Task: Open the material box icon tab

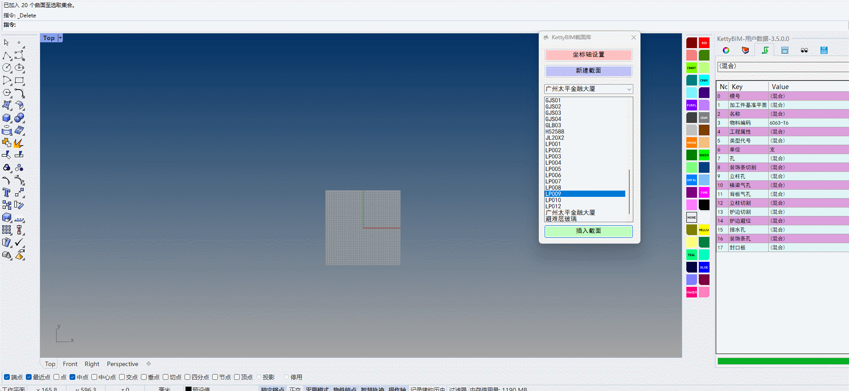Action: [745, 50]
